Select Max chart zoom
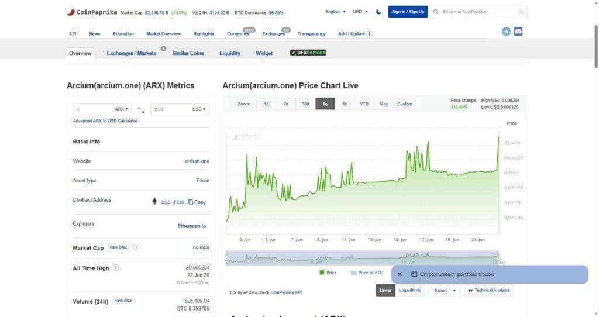Screen dimensions: 599x317 point(384,104)
